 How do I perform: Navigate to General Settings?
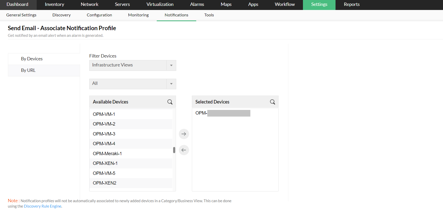click(21, 15)
